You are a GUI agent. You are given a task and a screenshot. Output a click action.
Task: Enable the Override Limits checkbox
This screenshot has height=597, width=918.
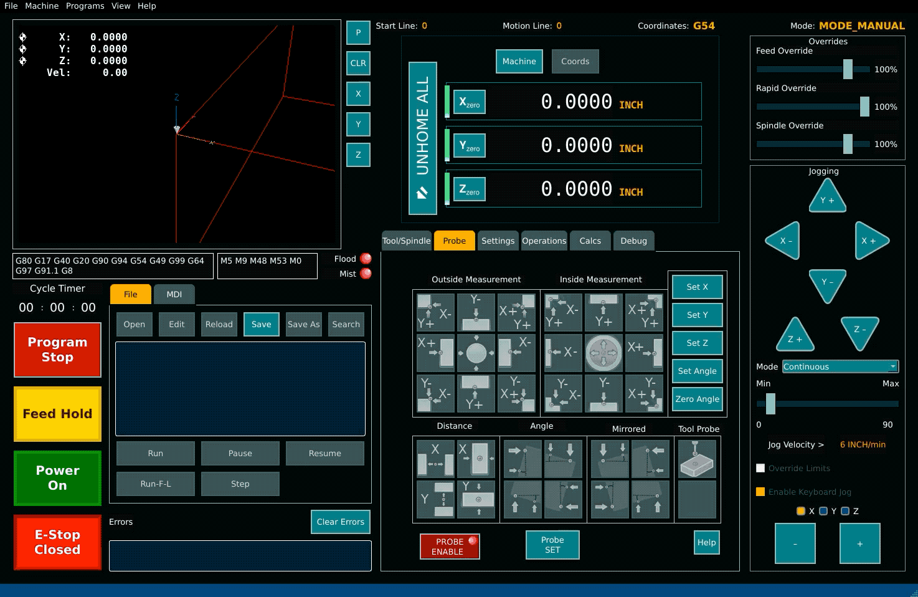pyautogui.click(x=760, y=468)
